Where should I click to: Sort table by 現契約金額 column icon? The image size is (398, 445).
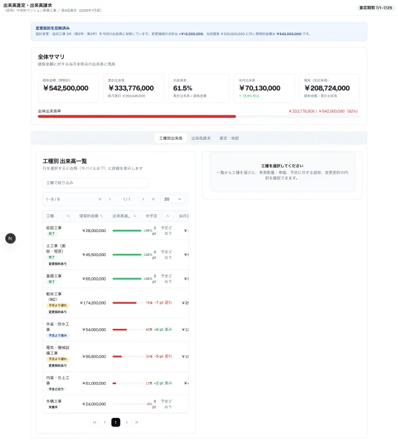pyautogui.click(x=101, y=216)
